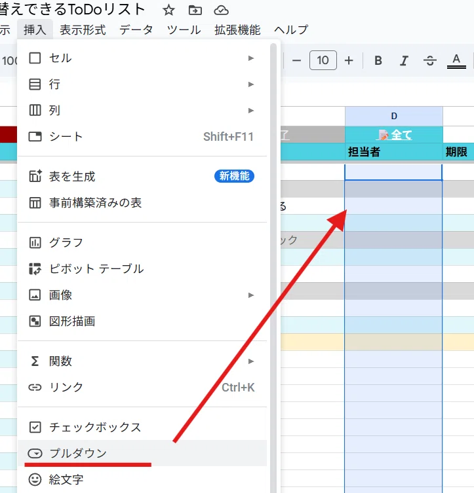This screenshot has height=493, width=474.
Task: Choose 表を生成 menu entry
Action: 142,176
